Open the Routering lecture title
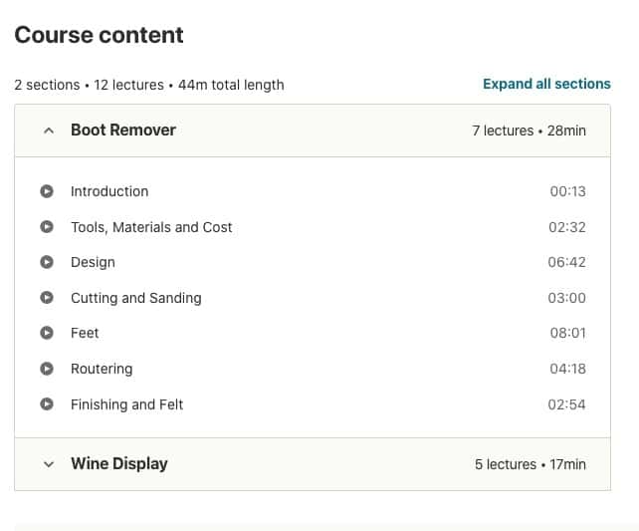The width and height of the screenshot is (639, 531). pos(102,369)
